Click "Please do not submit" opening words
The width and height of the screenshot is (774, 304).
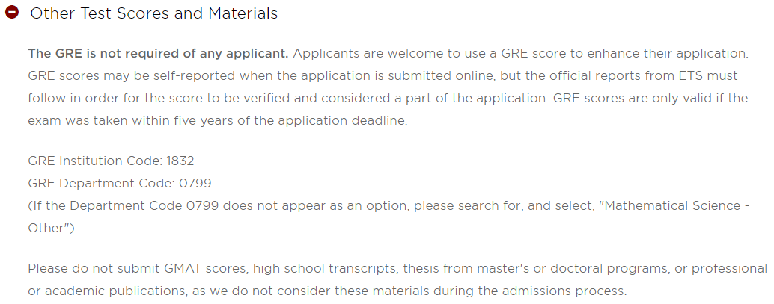coord(84,268)
